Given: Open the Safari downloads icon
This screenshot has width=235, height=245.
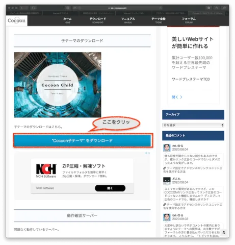Looking at the screenshot, I should pyautogui.click(x=208, y=8).
